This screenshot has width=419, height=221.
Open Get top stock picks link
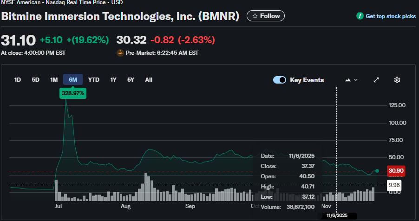tap(391, 16)
